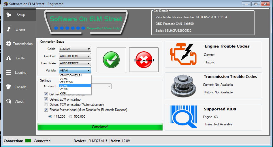Open the Cable ELM327 dropdown

point(75,49)
